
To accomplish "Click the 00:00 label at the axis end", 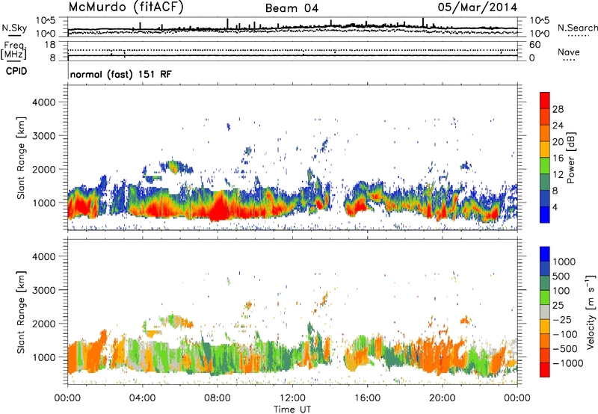I will [x=517, y=398].
